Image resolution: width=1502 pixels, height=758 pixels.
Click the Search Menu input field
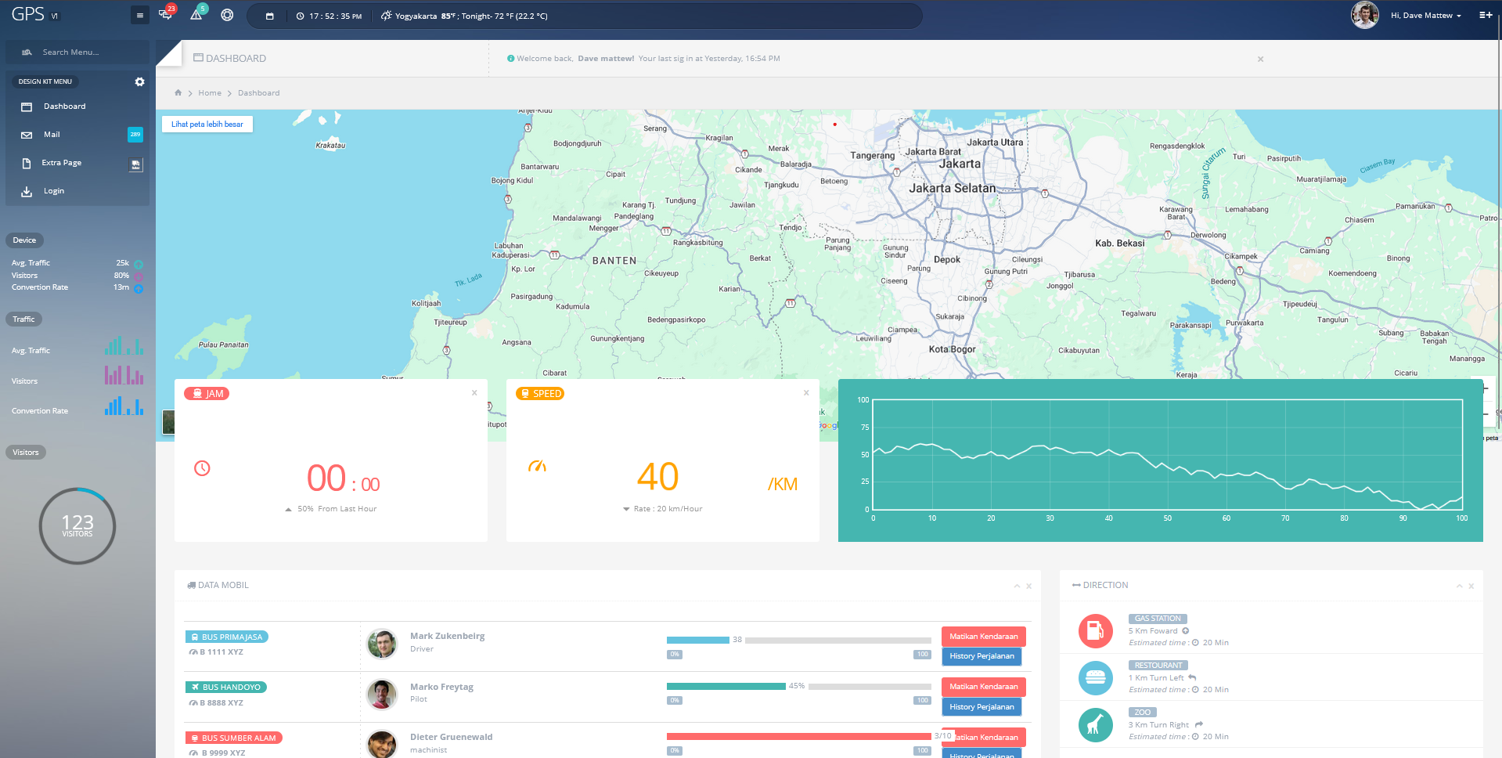point(78,52)
